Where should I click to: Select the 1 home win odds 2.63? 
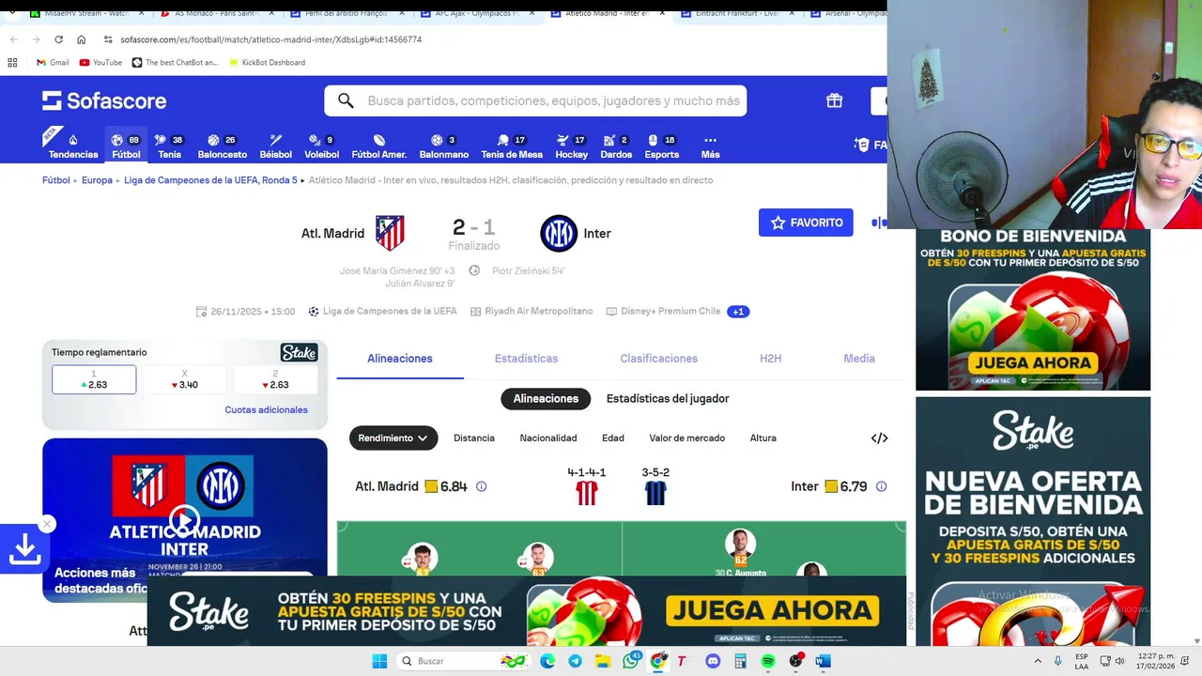click(94, 379)
